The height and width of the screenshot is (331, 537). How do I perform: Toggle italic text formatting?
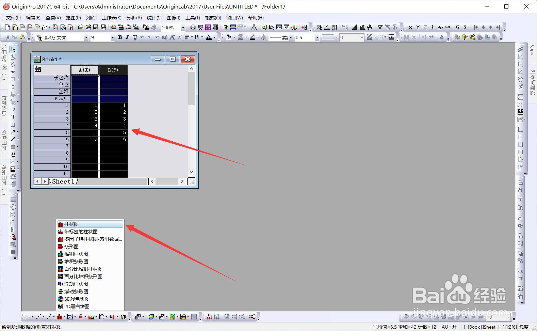127,37
